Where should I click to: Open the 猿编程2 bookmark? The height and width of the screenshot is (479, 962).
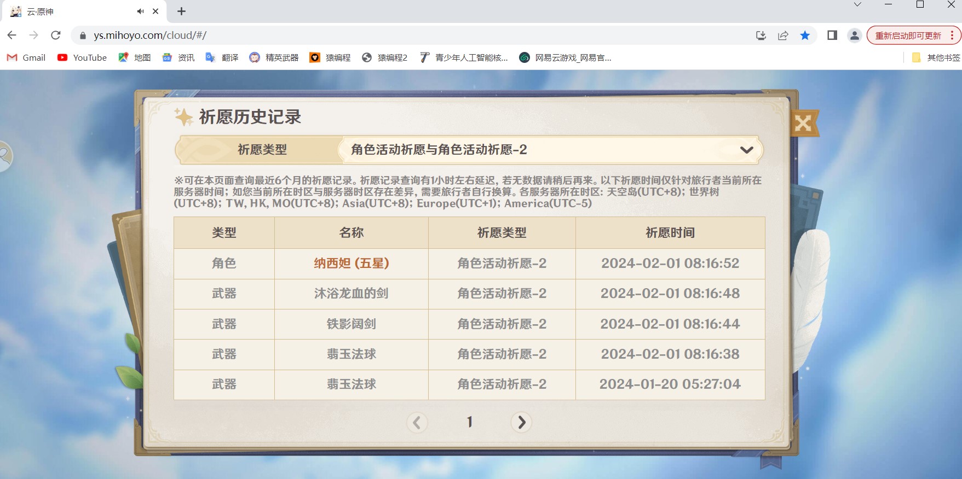point(385,57)
